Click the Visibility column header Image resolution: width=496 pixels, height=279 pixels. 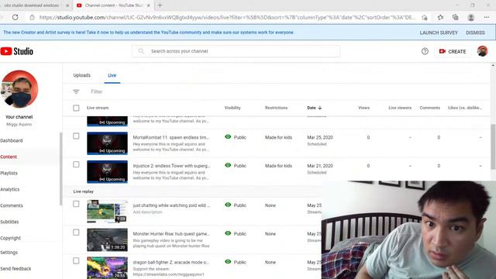tap(232, 108)
